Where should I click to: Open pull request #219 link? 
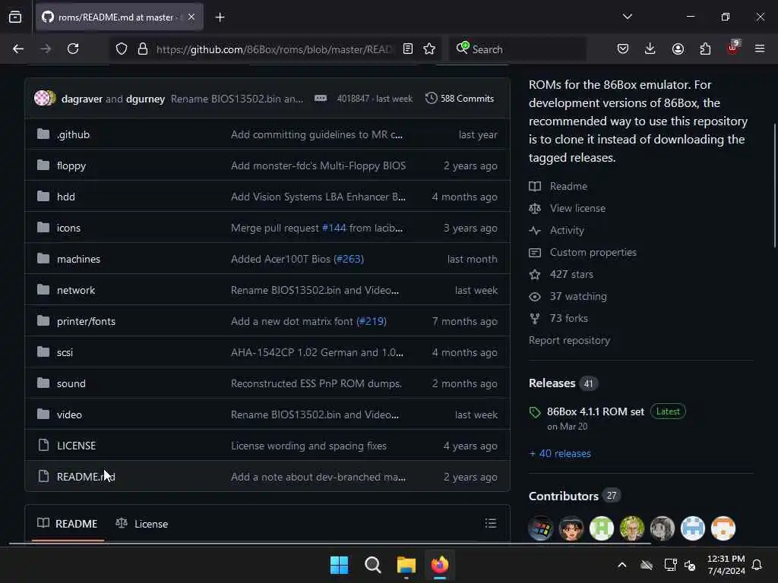point(371,321)
